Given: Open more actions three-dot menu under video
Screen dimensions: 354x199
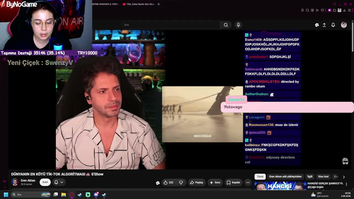Looking at the screenshot, I should (x=248, y=182).
